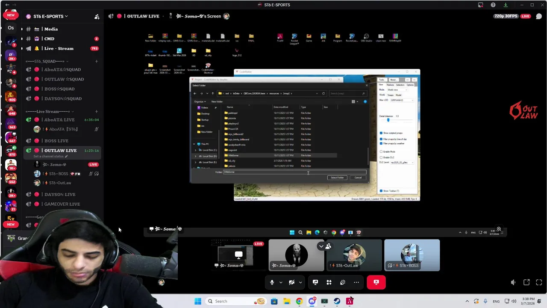Open the Discord inbox icon
The image size is (547, 308).
(x=481, y=5)
